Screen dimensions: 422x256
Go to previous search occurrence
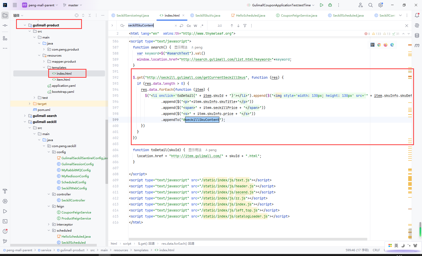click(x=232, y=26)
